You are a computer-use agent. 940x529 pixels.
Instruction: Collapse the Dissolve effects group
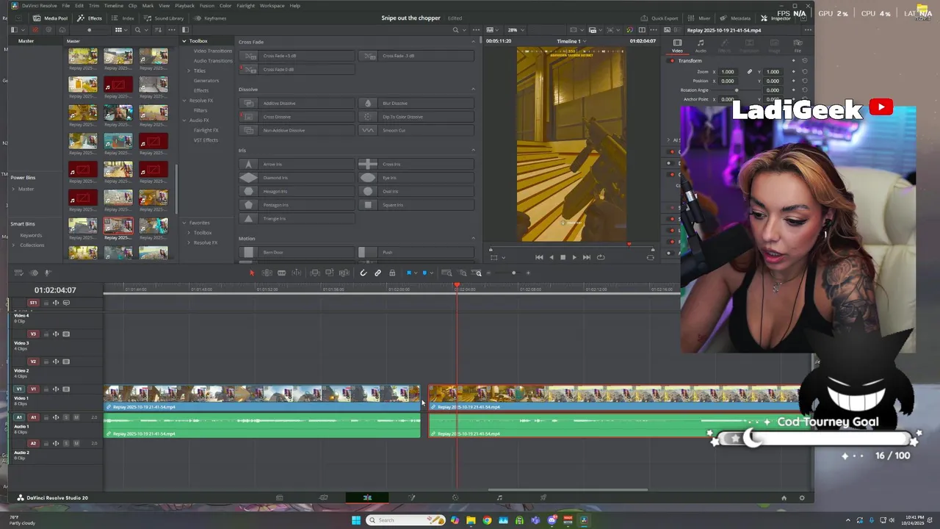pos(473,90)
